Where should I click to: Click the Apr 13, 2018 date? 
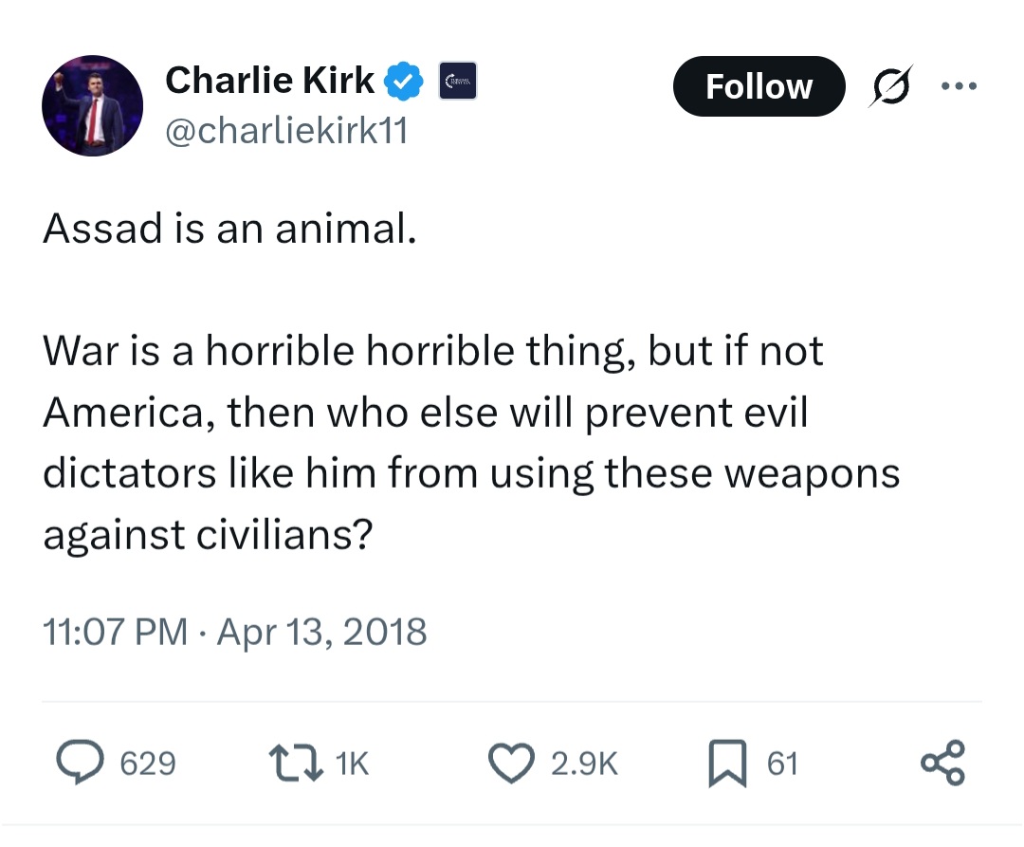[321, 632]
